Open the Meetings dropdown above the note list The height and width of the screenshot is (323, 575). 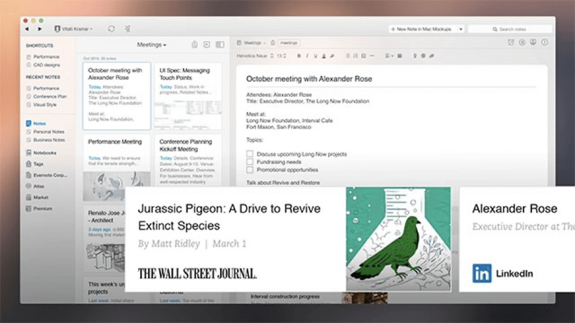coord(152,45)
